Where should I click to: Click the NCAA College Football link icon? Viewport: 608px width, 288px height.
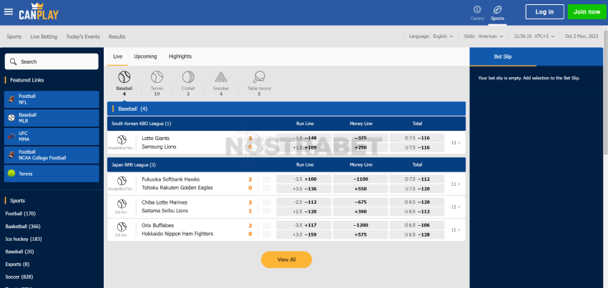pos(11,155)
